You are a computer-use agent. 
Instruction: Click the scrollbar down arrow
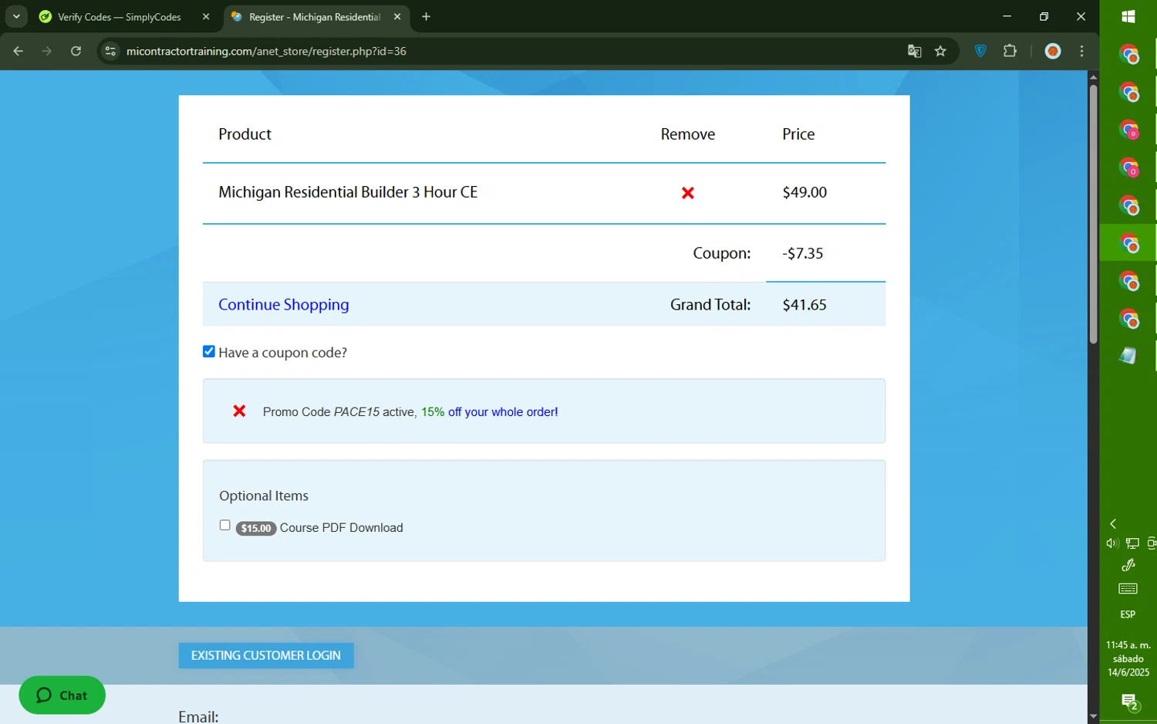[1093, 717]
